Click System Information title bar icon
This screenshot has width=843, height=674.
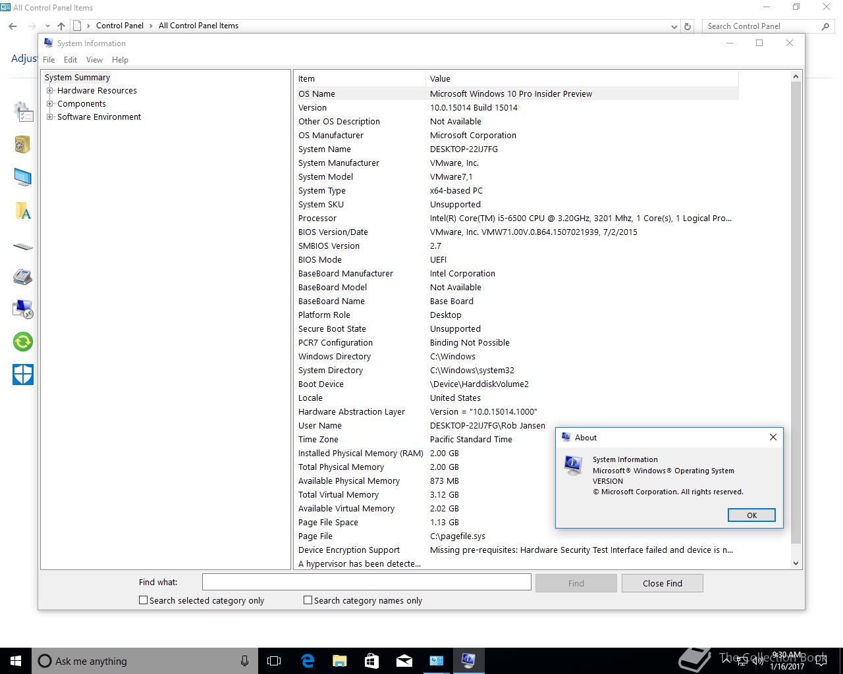pyautogui.click(x=48, y=43)
